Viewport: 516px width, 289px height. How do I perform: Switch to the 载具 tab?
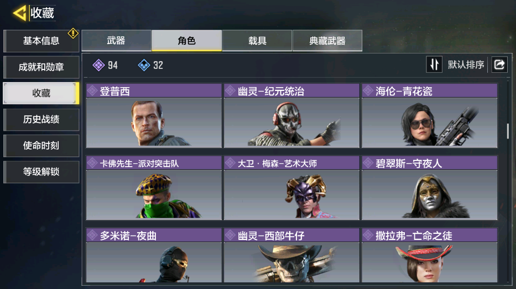click(x=257, y=41)
